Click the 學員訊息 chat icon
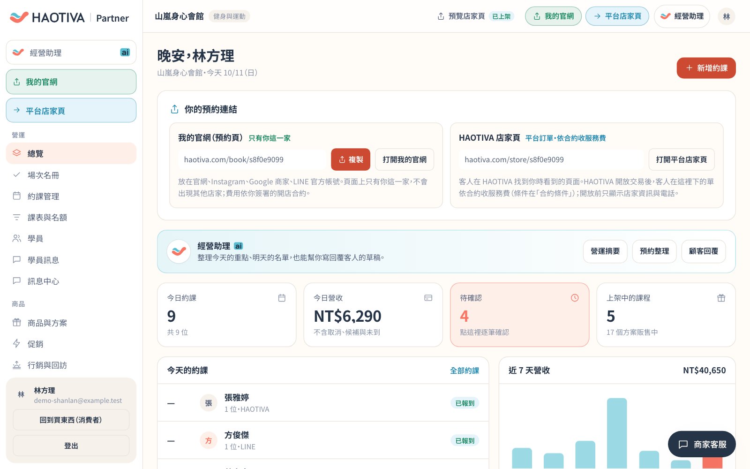Image resolution: width=750 pixels, height=469 pixels. 17,259
